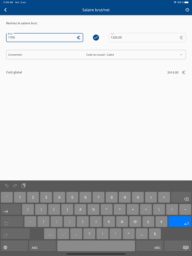The width and height of the screenshot is (192, 256).
Task: Tap the equals key
Action: coord(146,209)
